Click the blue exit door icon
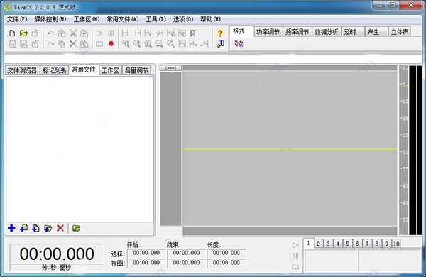Screen dimensions: 426x277 coord(220,43)
